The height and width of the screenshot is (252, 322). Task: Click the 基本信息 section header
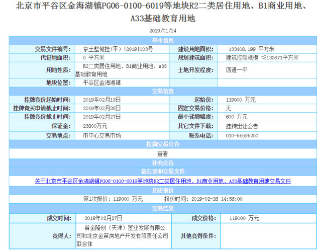click(163, 41)
